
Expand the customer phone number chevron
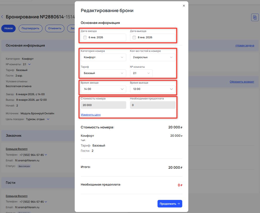pos(46,155)
